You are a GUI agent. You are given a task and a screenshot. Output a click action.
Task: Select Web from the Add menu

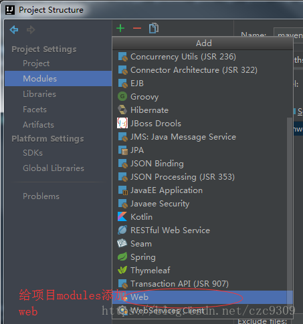[203, 297]
